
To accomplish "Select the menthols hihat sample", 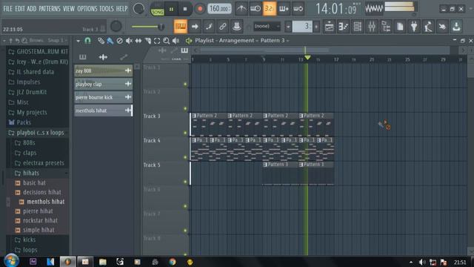I will [45, 202].
